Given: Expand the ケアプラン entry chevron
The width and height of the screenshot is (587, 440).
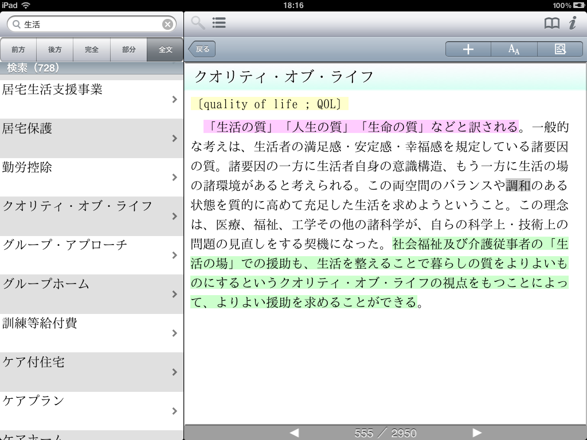Looking at the screenshot, I should 174,411.
